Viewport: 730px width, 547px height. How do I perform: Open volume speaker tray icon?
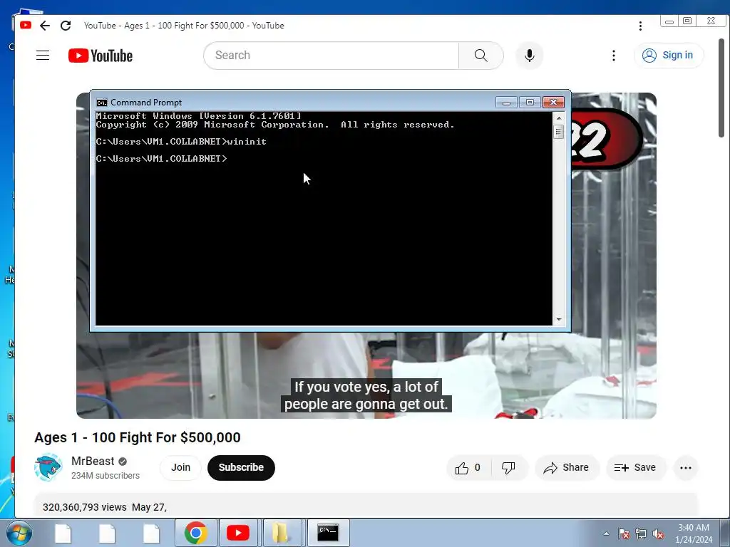pos(658,534)
